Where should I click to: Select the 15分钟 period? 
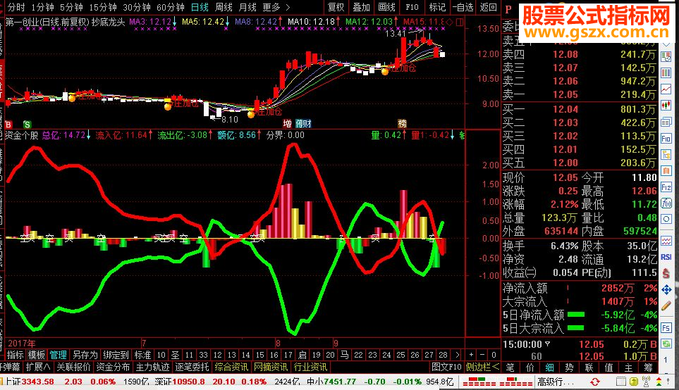[103, 7]
